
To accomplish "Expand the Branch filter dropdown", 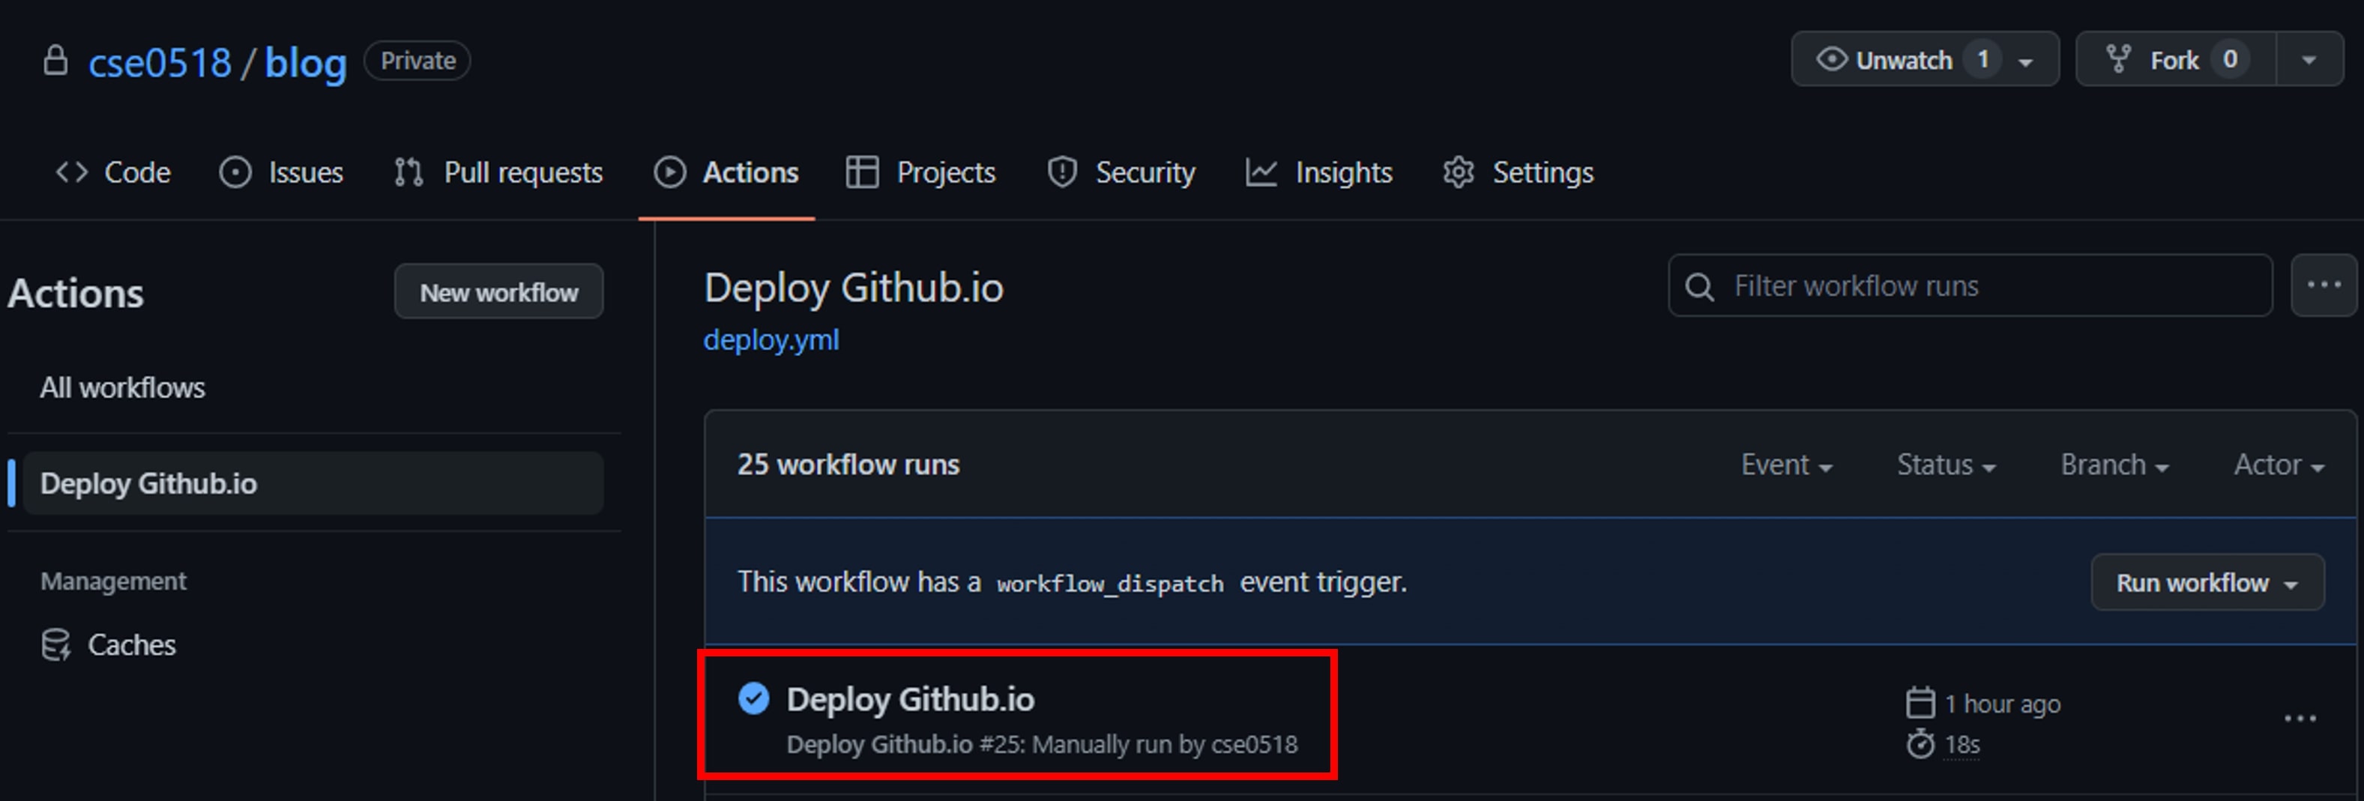I will click(2114, 465).
